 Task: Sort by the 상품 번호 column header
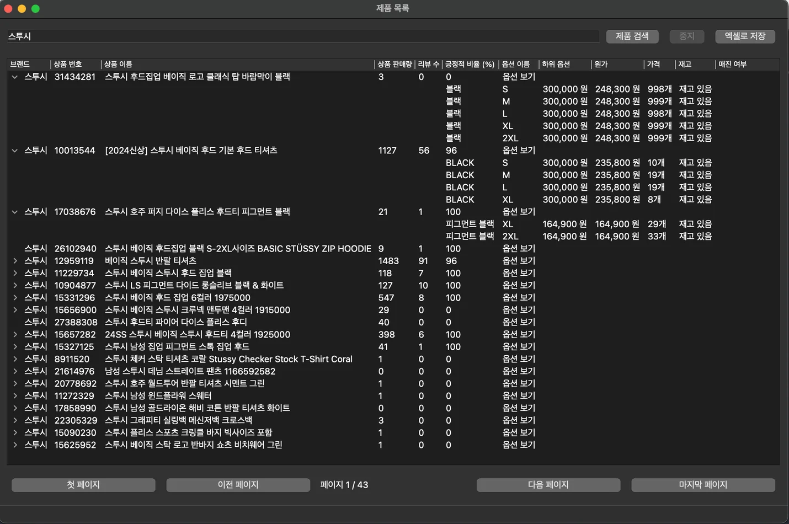coord(76,65)
